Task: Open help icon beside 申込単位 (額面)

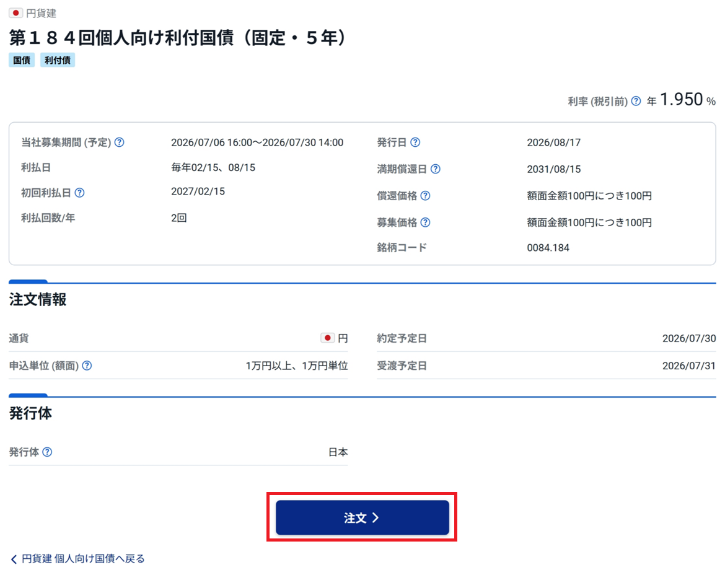Action: [x=87, y=366]
